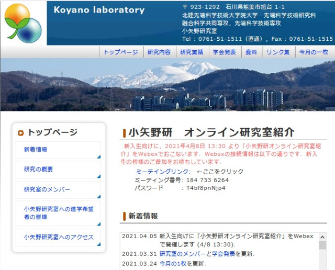This screenshot has width=335, height=270.
Task: Open the トップページ navigation menu item
Action: 120,52
